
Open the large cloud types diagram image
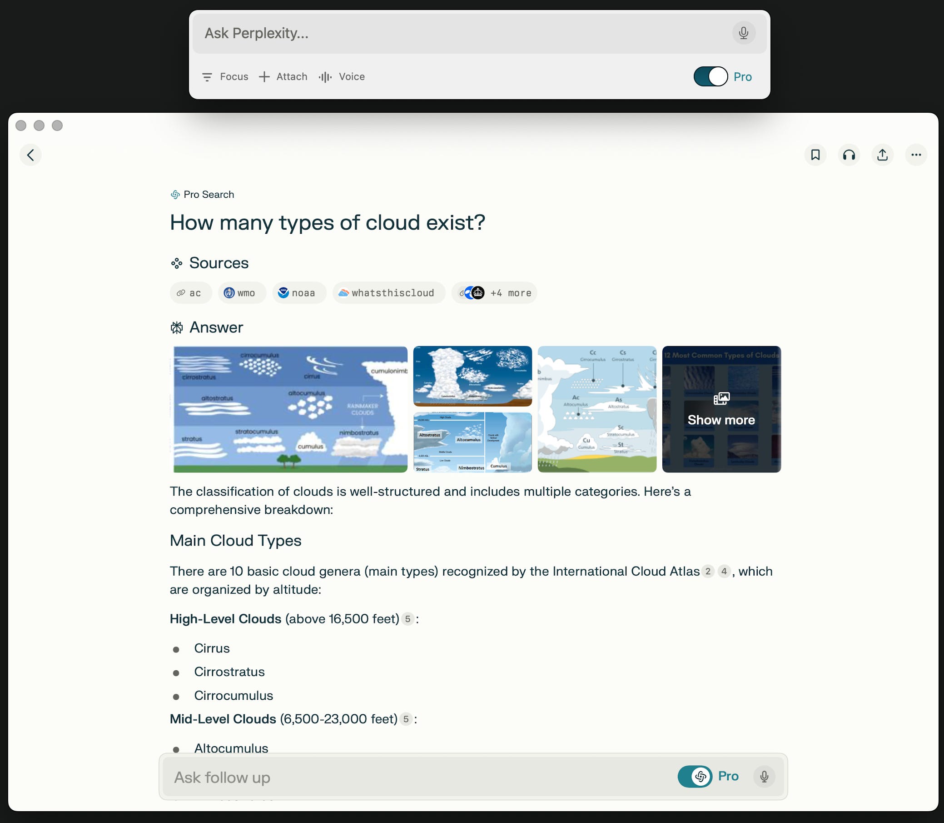click(289, 409)
